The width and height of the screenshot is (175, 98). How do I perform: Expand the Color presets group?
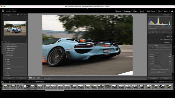coord(5,59)
